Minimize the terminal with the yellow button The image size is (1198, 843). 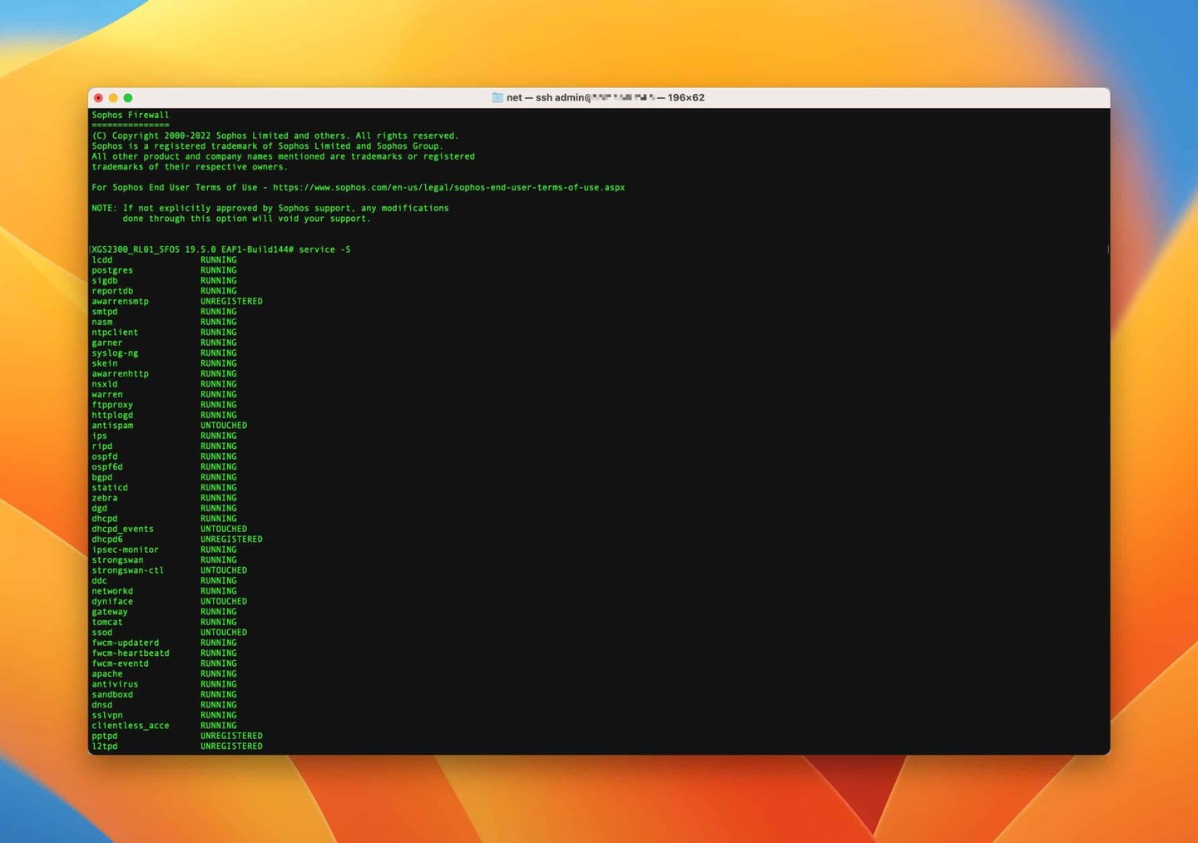tap(113, 98)
